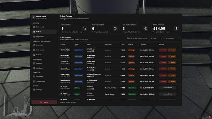Screen dimensions: 212x119
Task: Click the Order column header
Action: tap(63, 45)
